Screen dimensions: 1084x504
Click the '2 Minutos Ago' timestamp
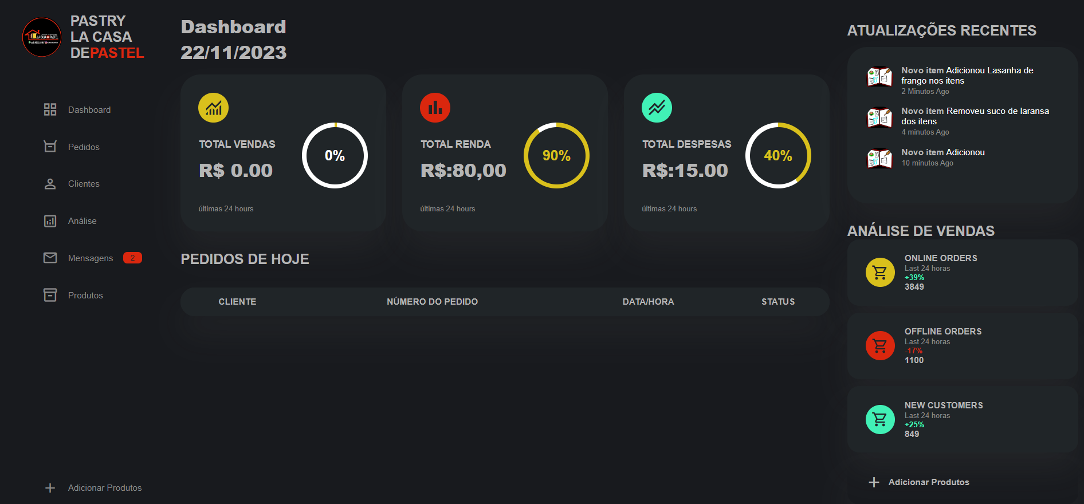(925, 92)
